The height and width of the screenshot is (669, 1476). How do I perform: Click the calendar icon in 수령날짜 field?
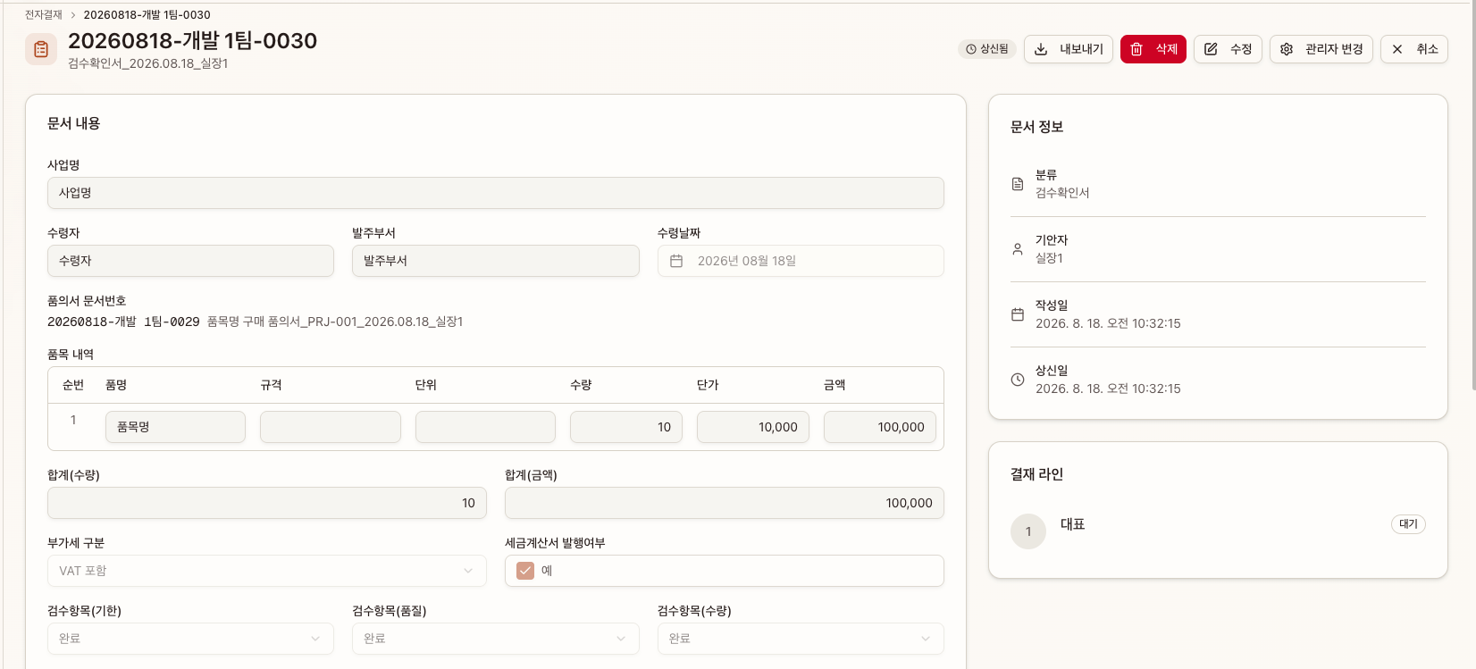[676, 261]
